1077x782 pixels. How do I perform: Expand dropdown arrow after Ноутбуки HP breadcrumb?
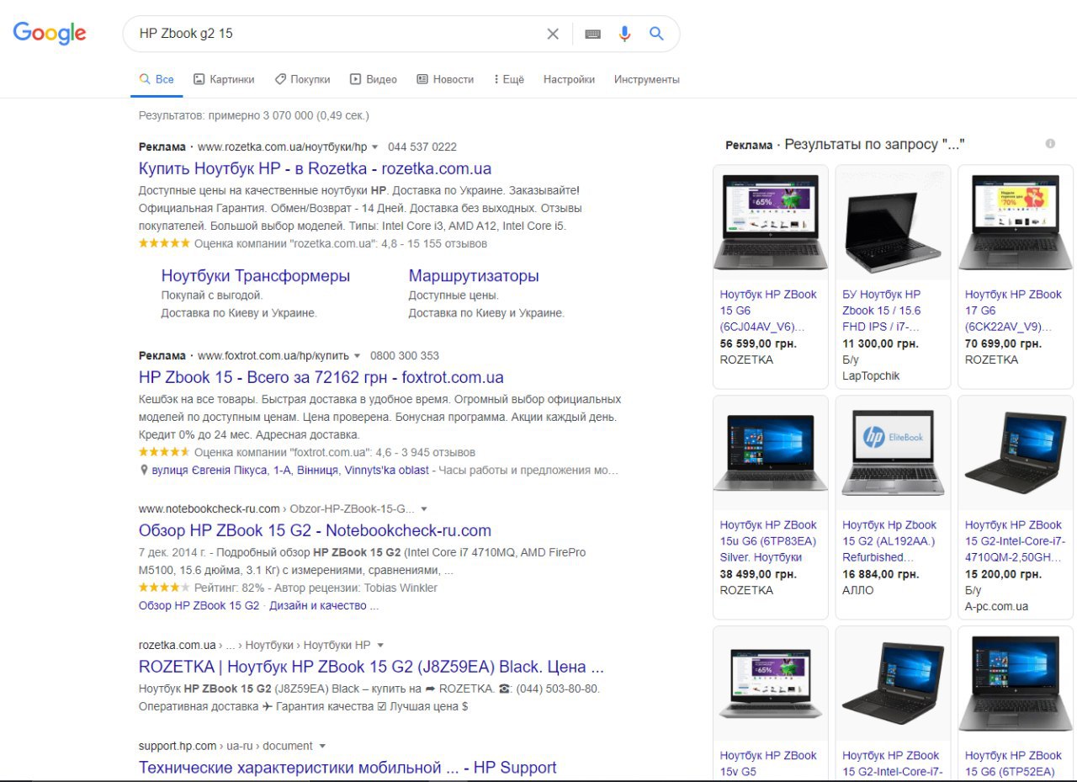[380, 646]
